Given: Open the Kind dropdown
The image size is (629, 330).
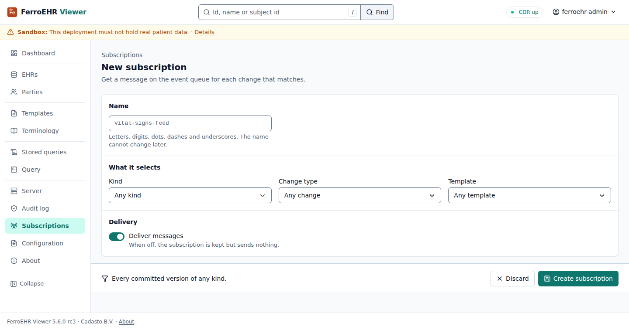Looking at the screenshot, I should pos(190,195).
